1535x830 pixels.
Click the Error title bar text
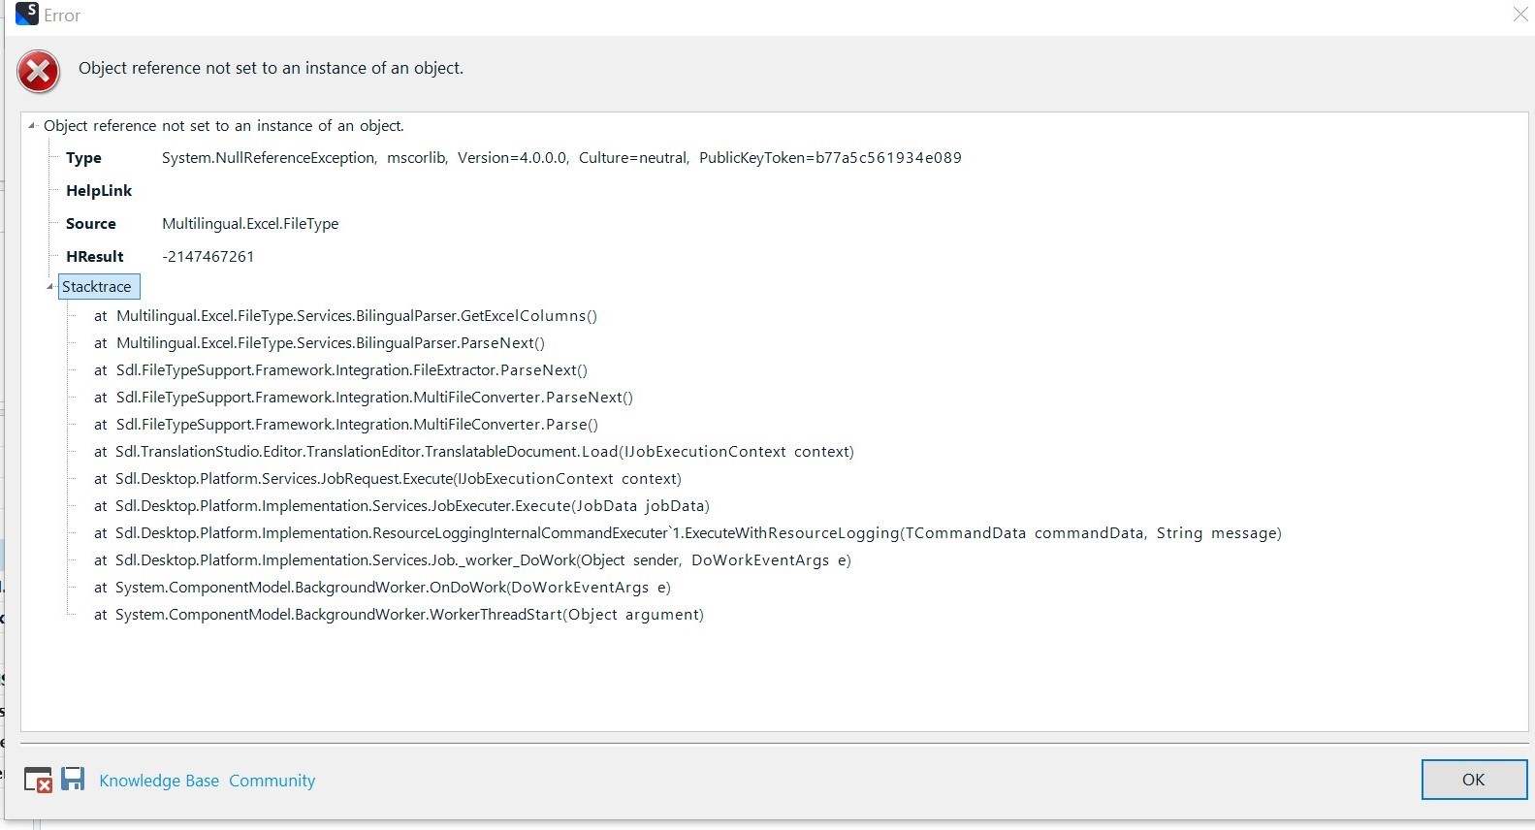coord(62,16)
